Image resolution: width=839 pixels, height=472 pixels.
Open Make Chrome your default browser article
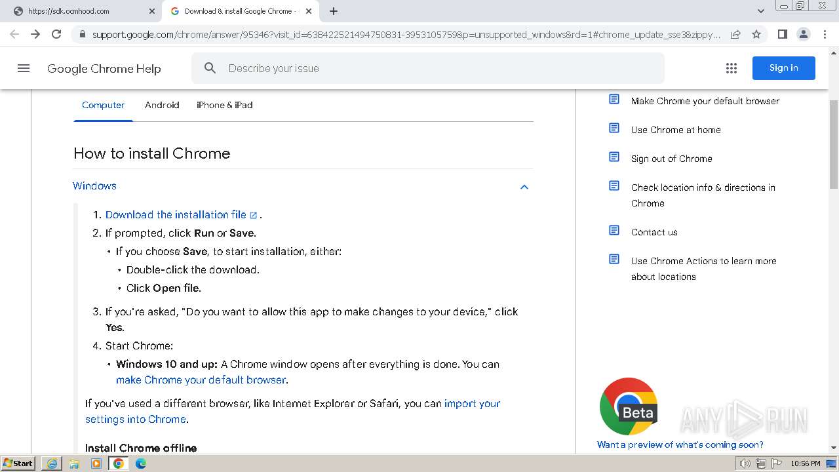coord(705,101)
